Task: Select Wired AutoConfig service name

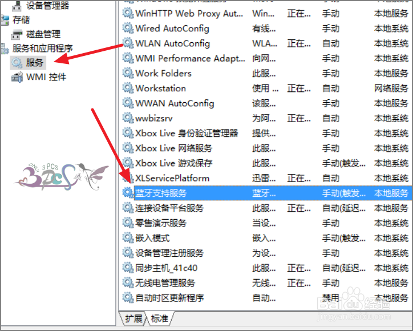Action: click(x=172, y=29)
